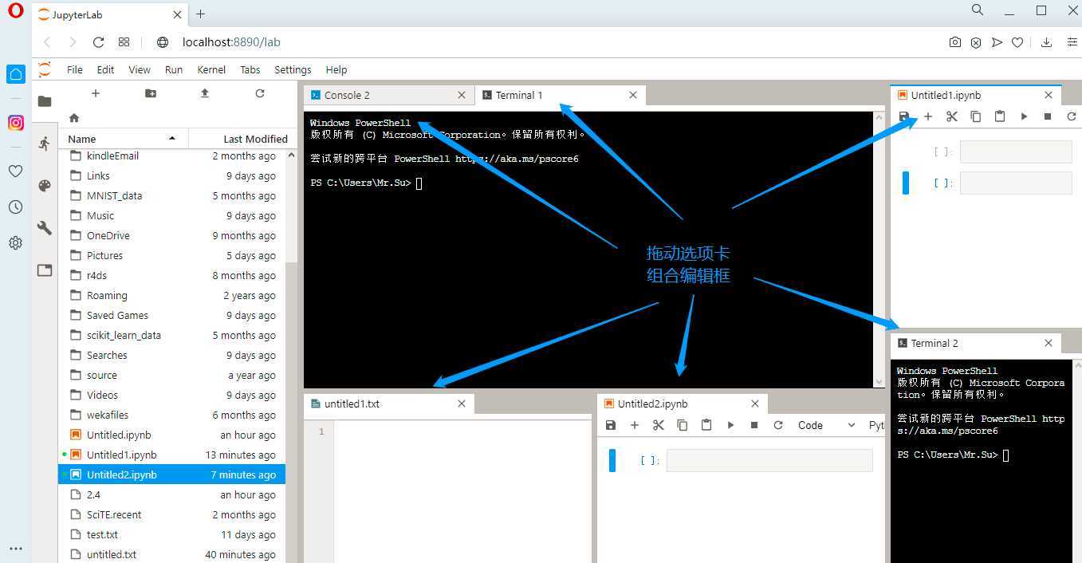Reload the browser page
Viewport: 1082px width, 563px height.
(x=98, y=42)
